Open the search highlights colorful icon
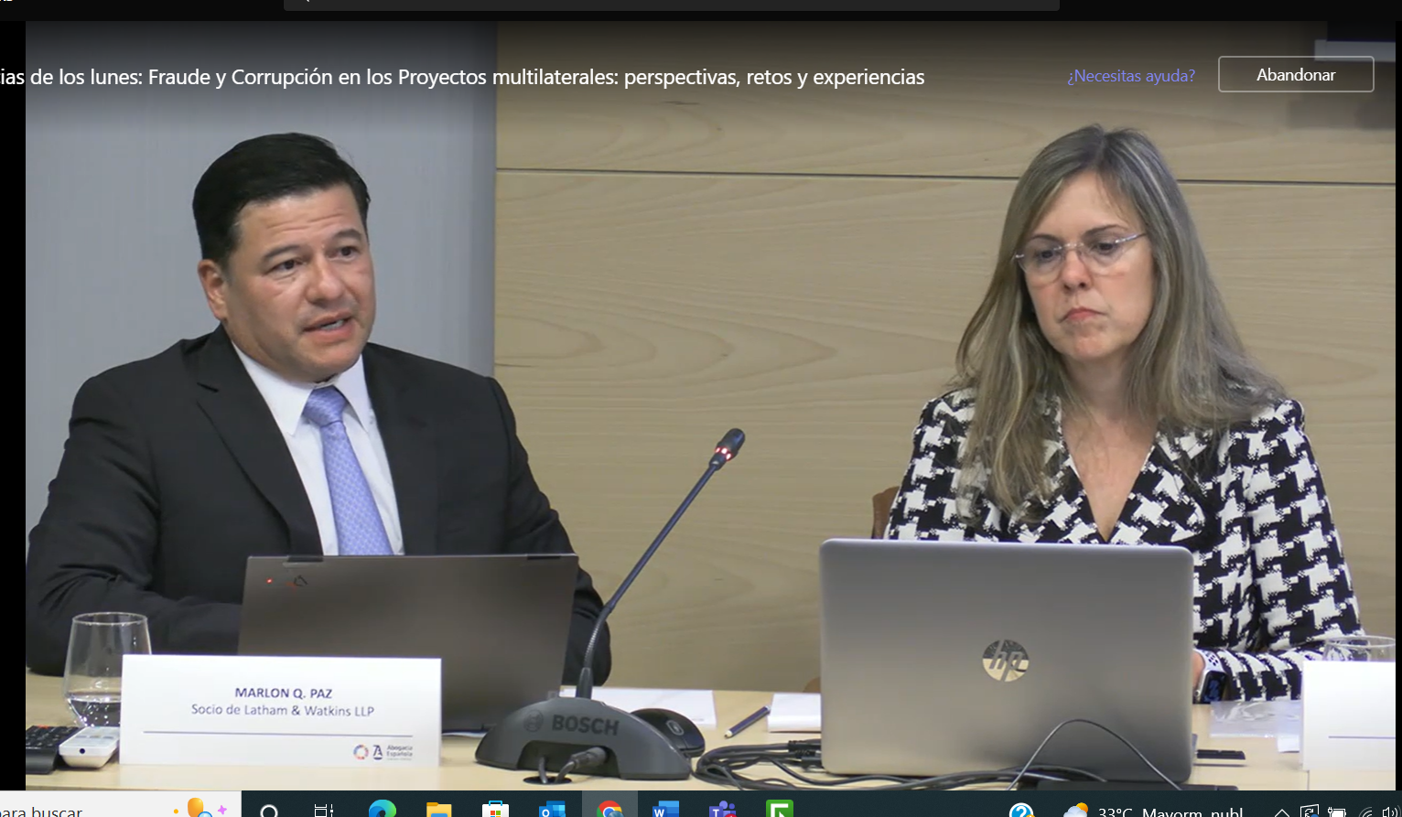This screenshot has height=817, width=1402. click(x=200, y=808)
